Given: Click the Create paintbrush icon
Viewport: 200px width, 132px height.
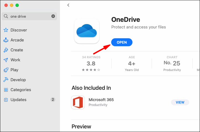Looking at the screenshot, I should coord(6,50).
